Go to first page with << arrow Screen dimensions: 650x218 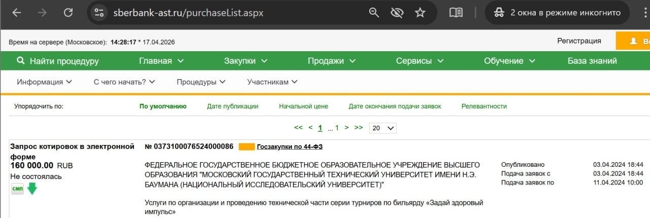[299, 128]
